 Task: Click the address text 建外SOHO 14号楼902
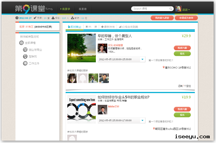[x=178, y=68]
